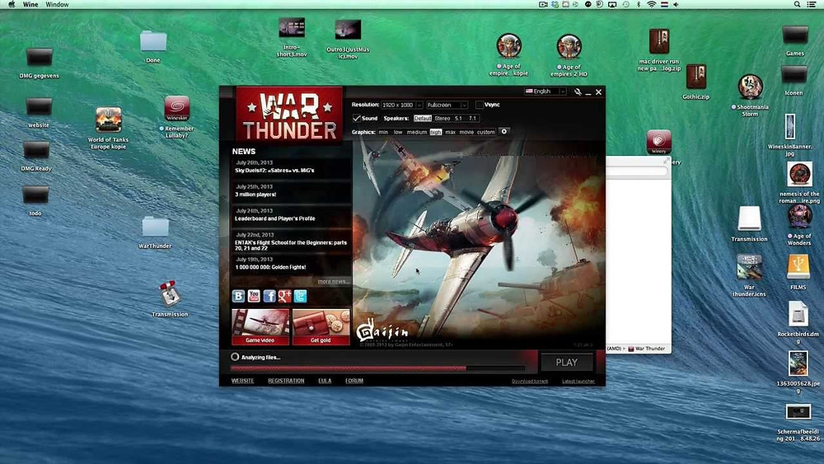Viewport: 824px width, 464px height.
Task: Open the Fullscreen display mode dropdown
Action: tap(447, 105)
